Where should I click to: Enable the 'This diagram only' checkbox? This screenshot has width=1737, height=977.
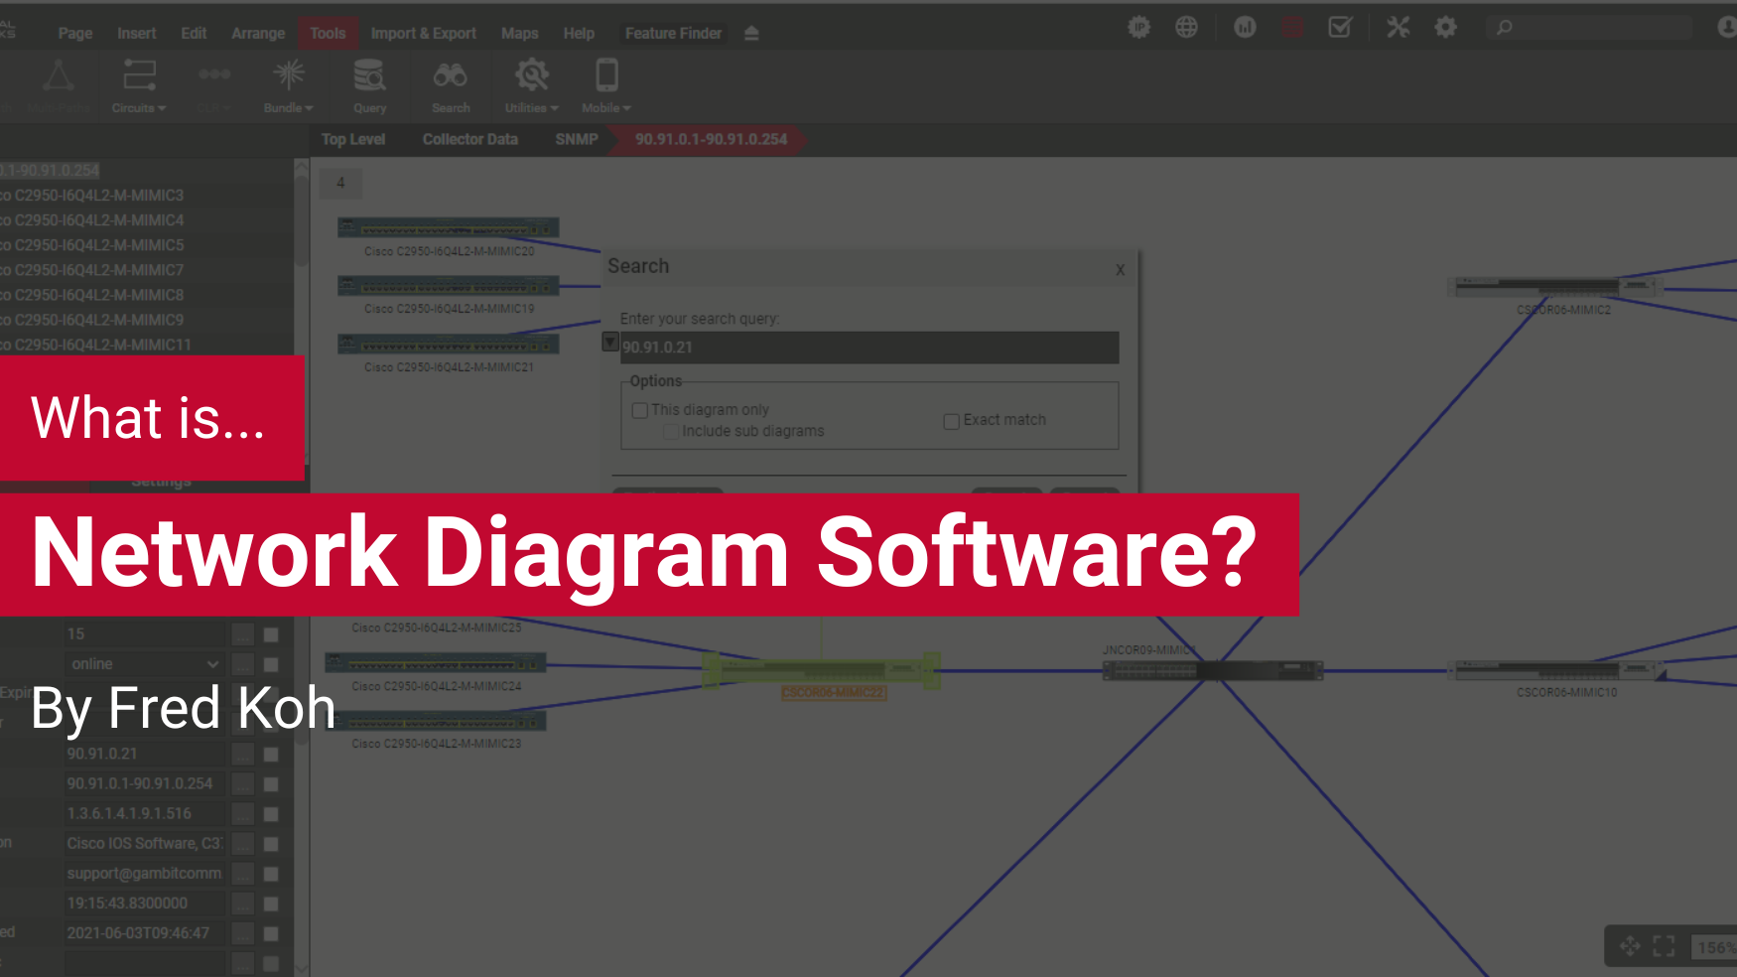click(639, 410)
